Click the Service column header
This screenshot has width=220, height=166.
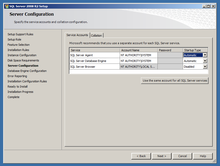pyautogui.click(x=94, y=50)
